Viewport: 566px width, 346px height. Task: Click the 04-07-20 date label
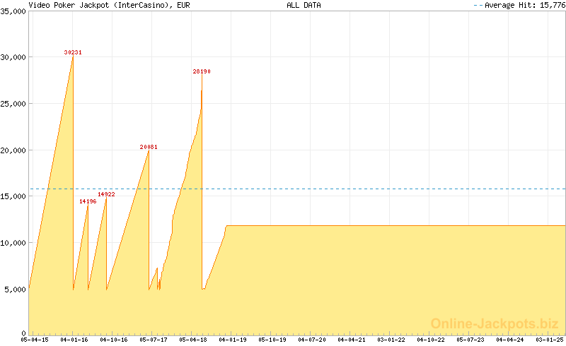coord(312,340)
